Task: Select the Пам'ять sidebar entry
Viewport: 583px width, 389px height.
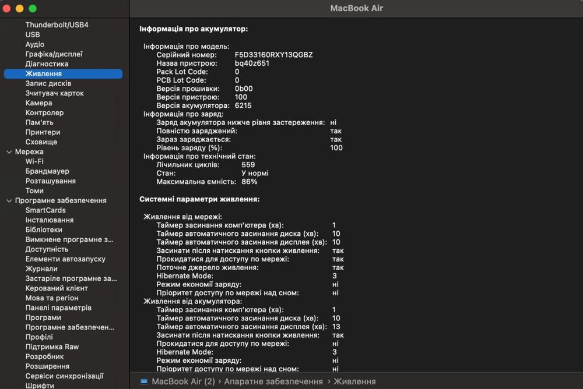Action: coord(39,122)
